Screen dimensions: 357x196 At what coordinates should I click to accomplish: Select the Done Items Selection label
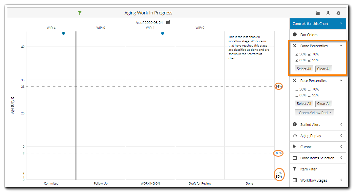coord(317,158)
